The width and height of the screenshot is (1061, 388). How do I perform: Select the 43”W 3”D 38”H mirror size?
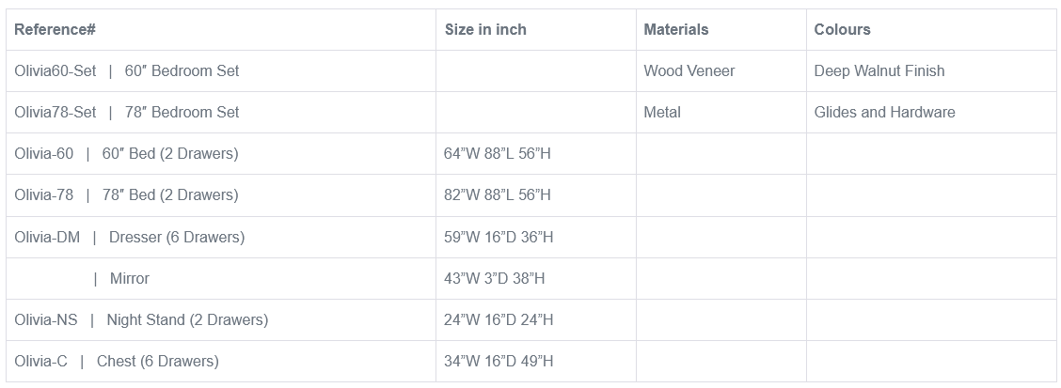click(494, 279)
